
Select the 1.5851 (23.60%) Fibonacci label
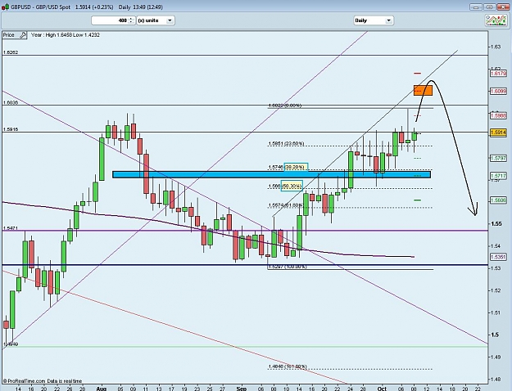point(286,143)
